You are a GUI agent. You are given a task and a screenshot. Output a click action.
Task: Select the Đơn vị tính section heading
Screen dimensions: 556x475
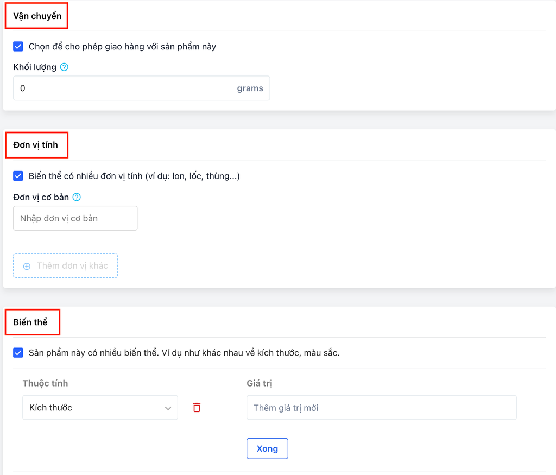(x=36, y=145)
